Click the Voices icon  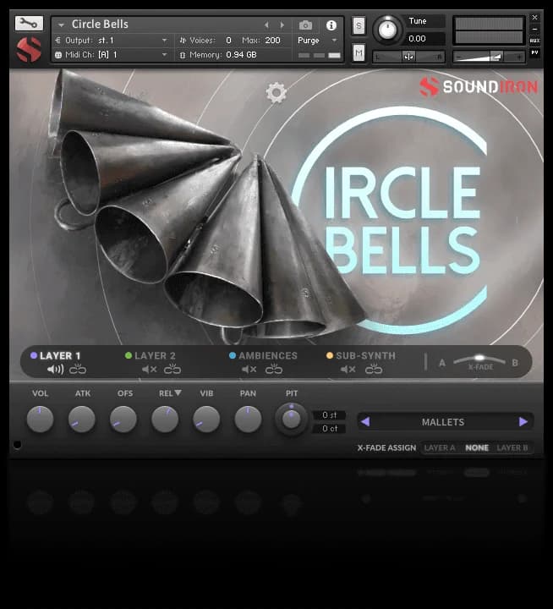point(183,40)
